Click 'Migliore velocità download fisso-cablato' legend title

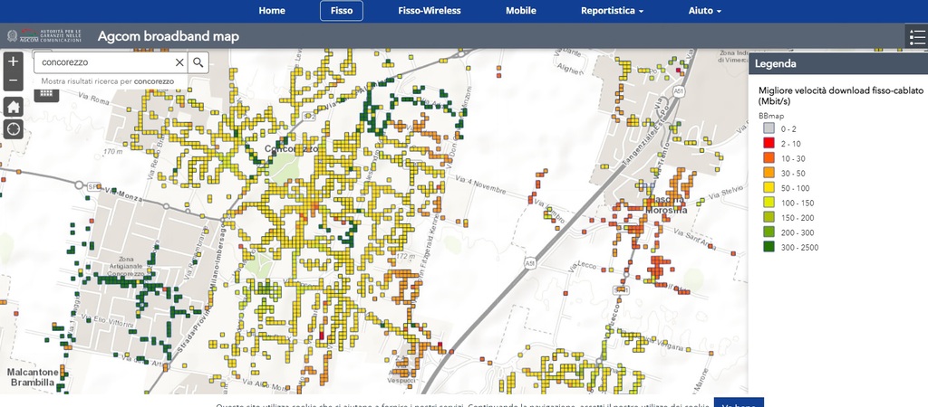pos(840,96)
